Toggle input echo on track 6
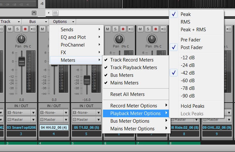 (x=131, y=29)
